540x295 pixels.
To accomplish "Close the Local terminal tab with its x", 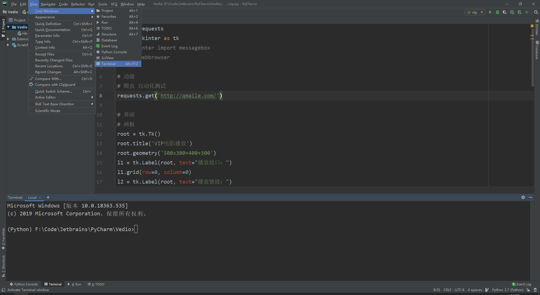I will click(39, 198).
